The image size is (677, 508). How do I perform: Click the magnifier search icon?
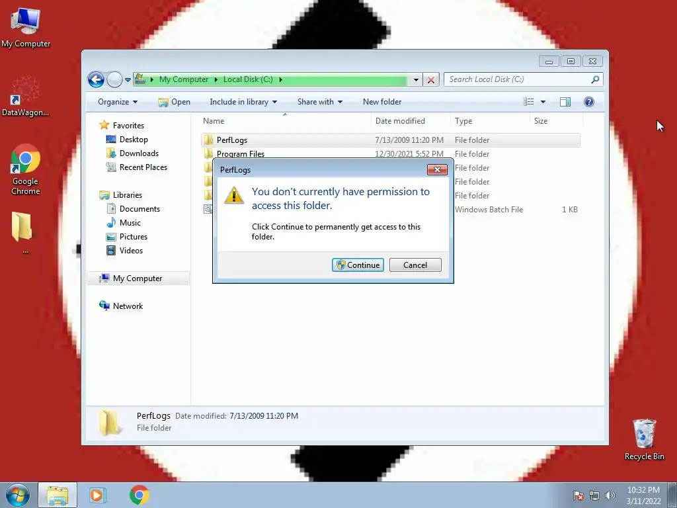595,79
